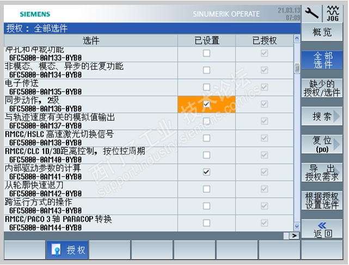Open the 复位 (po) reset softkey
Image resolution: width=349 pixels, height=265 pixels.
(x=322, y=144)
